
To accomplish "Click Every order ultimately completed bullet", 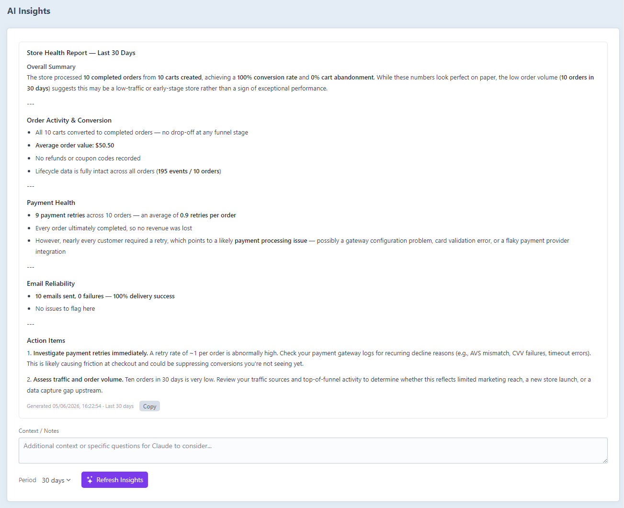I will click(x=113, y=228).
